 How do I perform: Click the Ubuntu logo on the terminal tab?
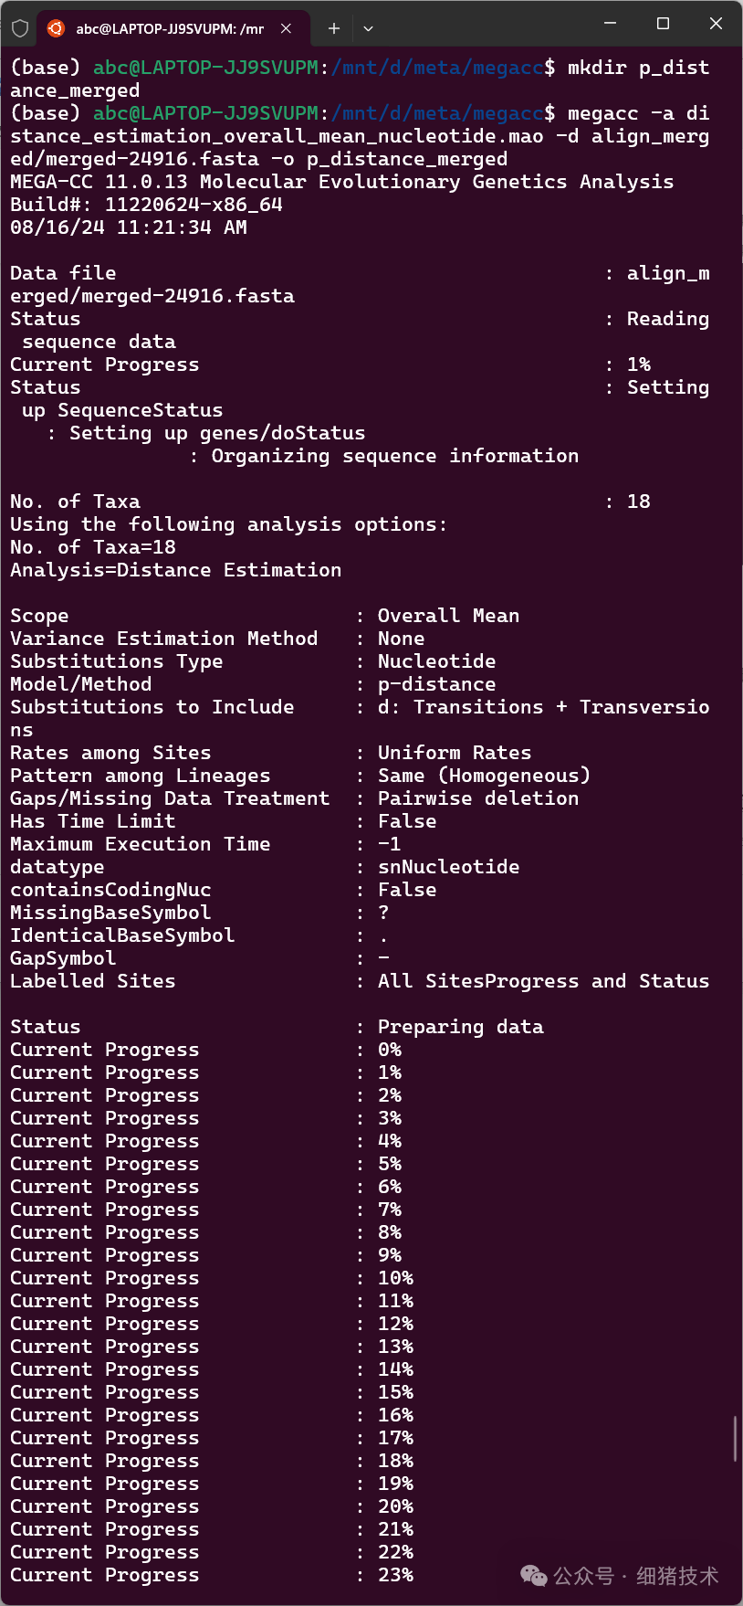pos(56,28)
